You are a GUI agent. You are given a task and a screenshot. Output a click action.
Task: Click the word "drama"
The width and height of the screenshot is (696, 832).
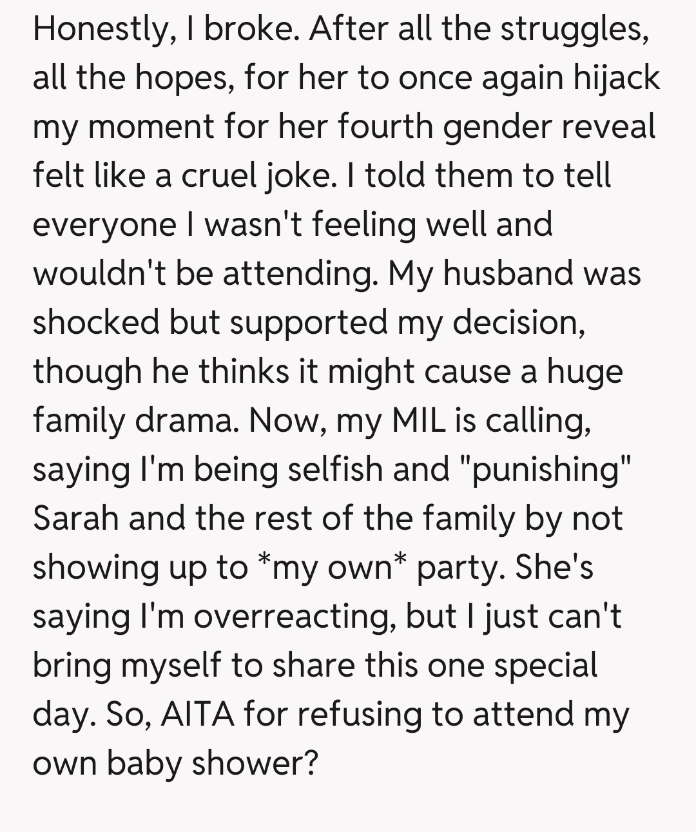187,420
